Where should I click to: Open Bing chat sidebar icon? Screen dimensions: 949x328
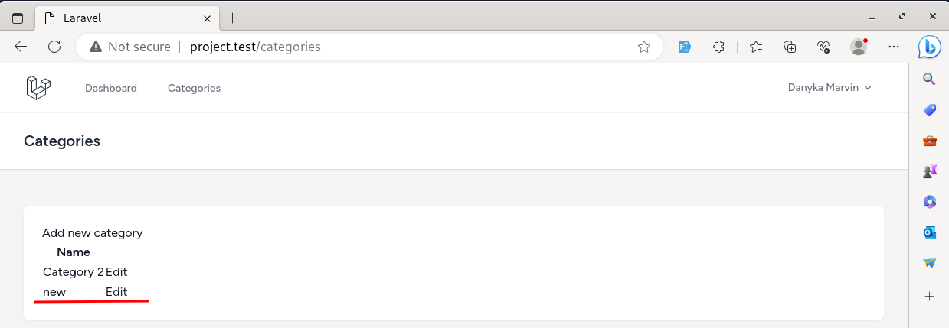pyautogui.click(x=929, y=47)
